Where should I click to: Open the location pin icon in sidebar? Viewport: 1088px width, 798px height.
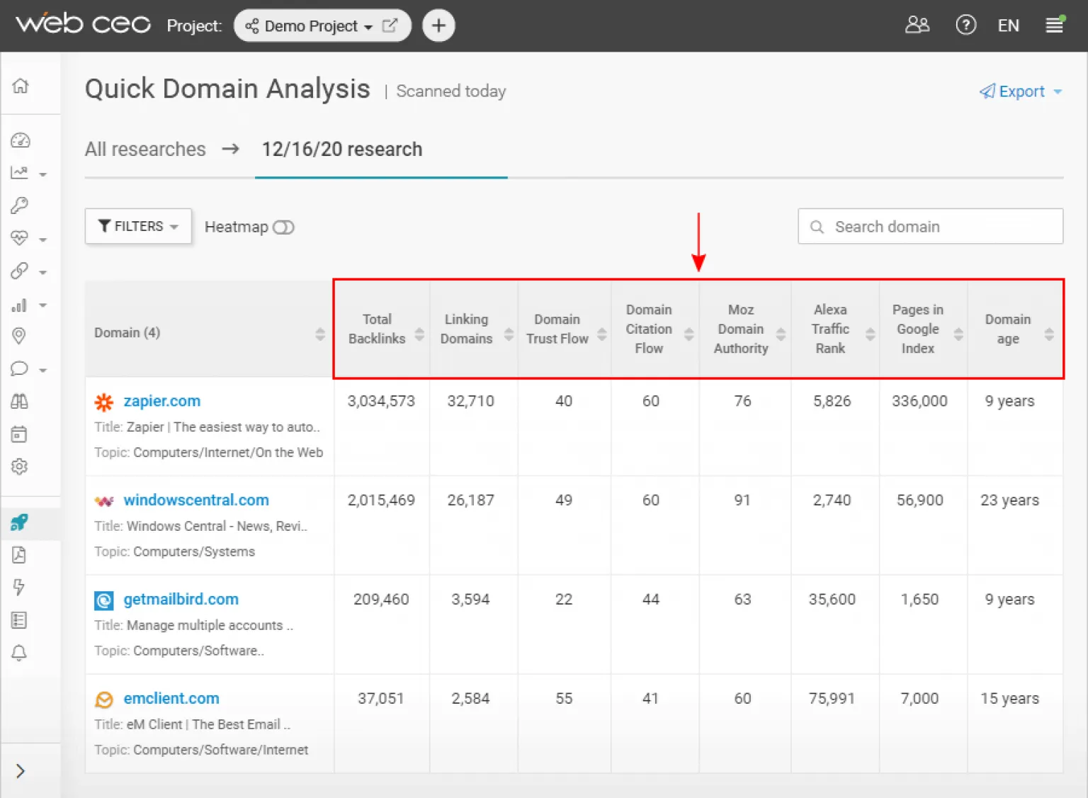(19, 336)
